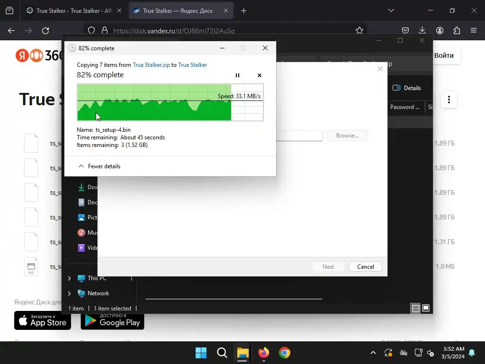Open the Firefox hamburger menu
485x364 pixels.
(x=474, y=30)
